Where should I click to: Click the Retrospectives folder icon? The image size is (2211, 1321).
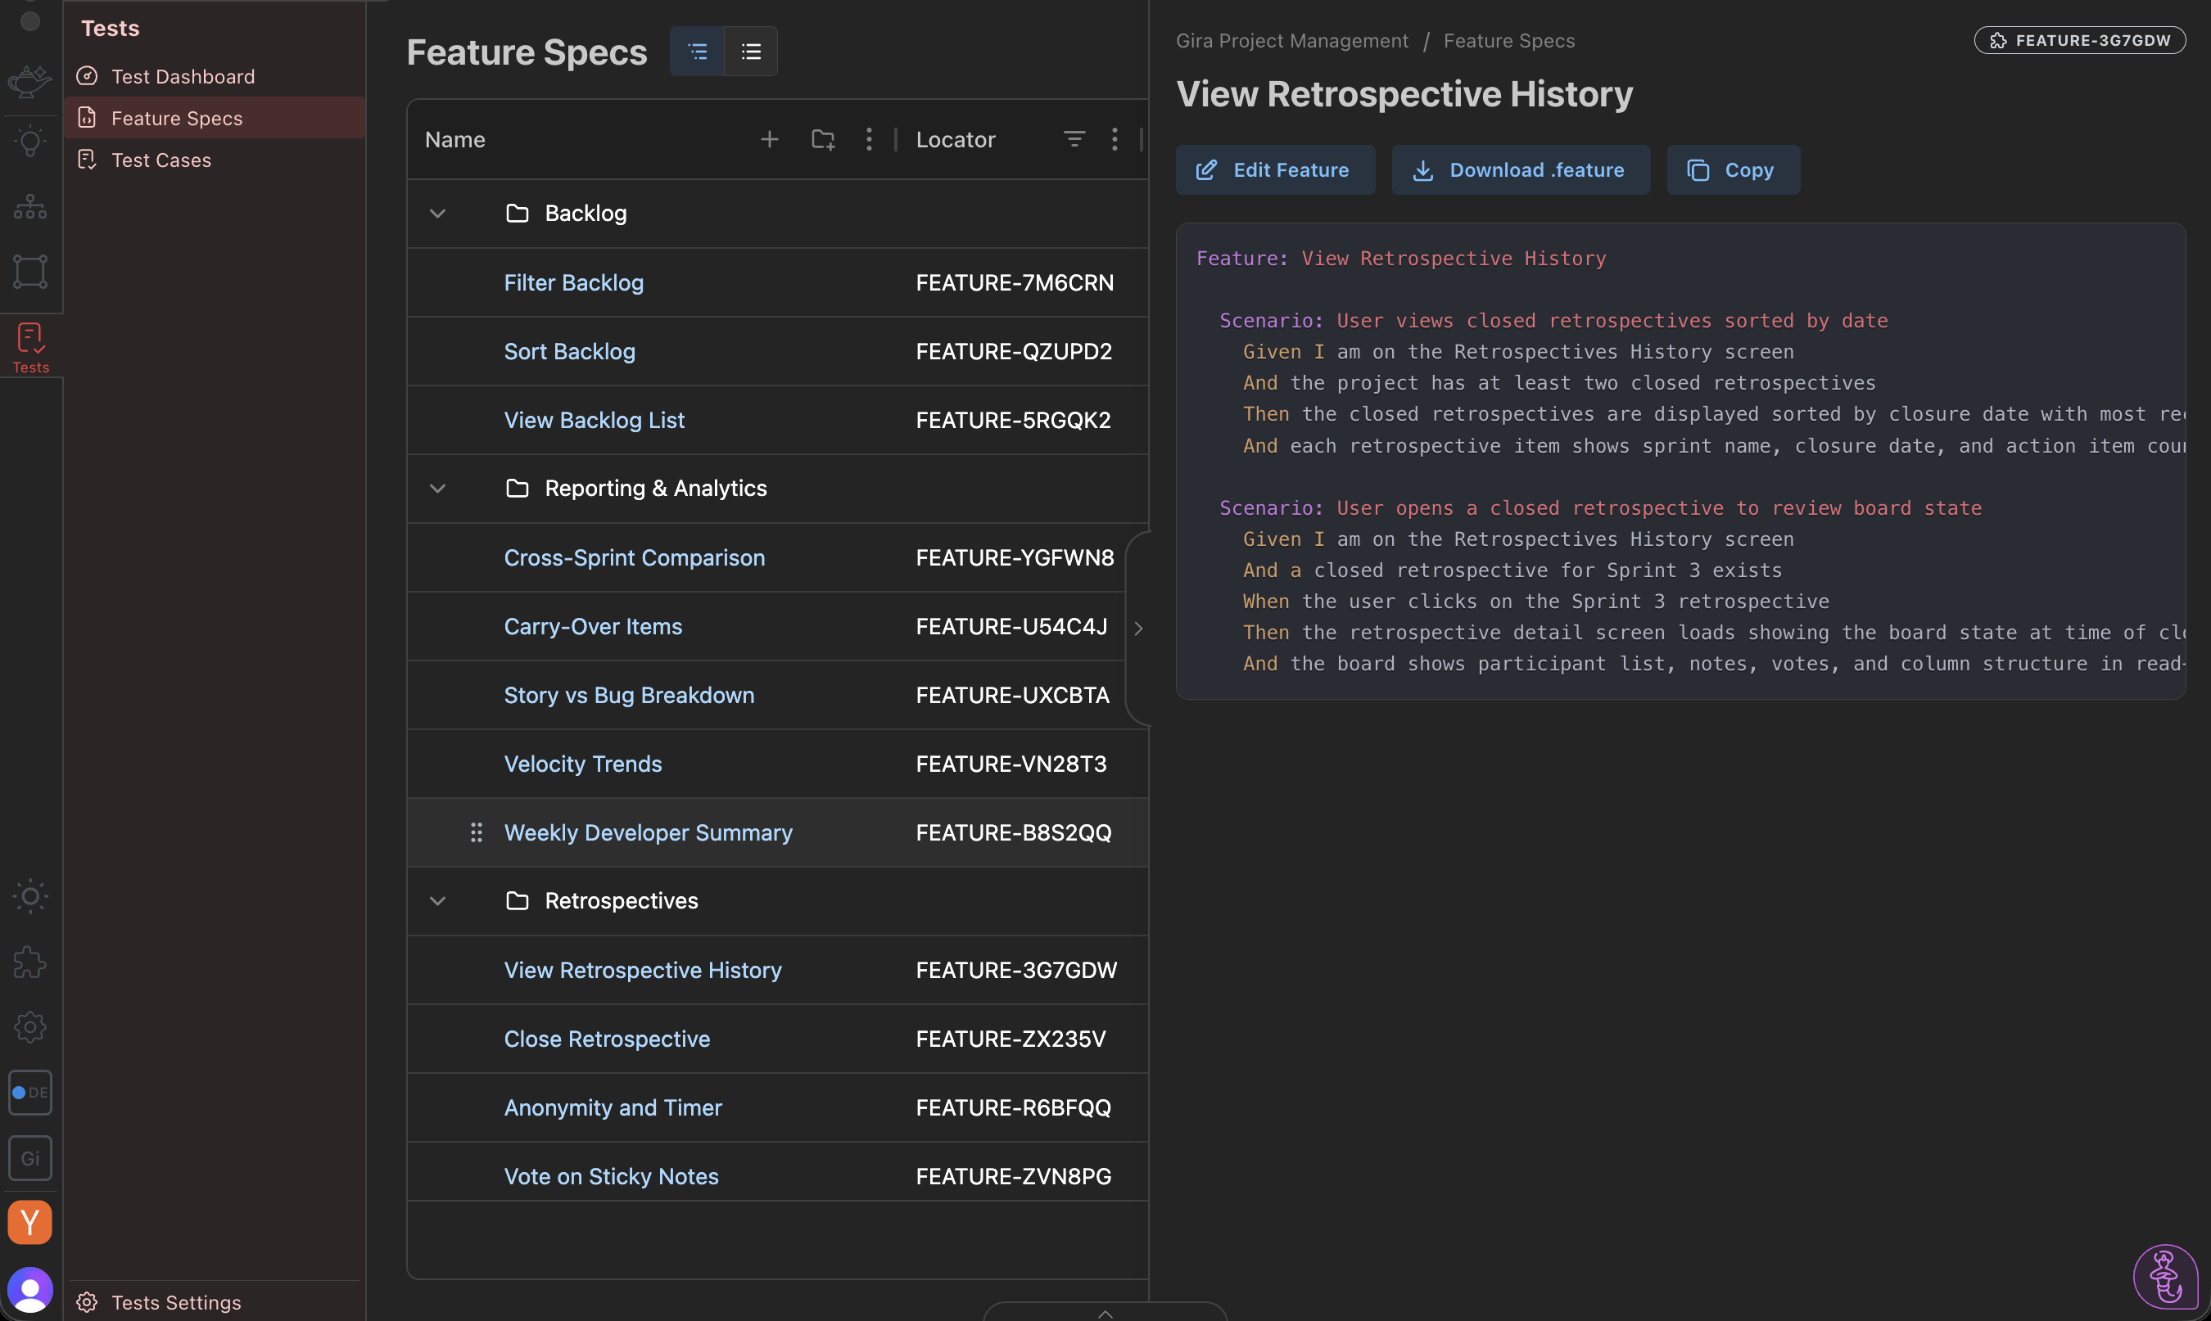point(518,901)
